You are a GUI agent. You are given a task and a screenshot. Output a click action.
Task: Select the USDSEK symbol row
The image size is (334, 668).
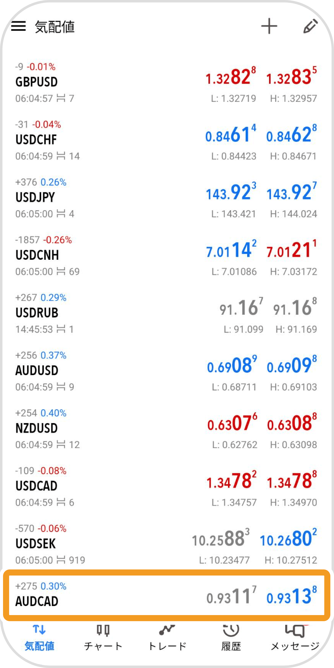point(166,544)
